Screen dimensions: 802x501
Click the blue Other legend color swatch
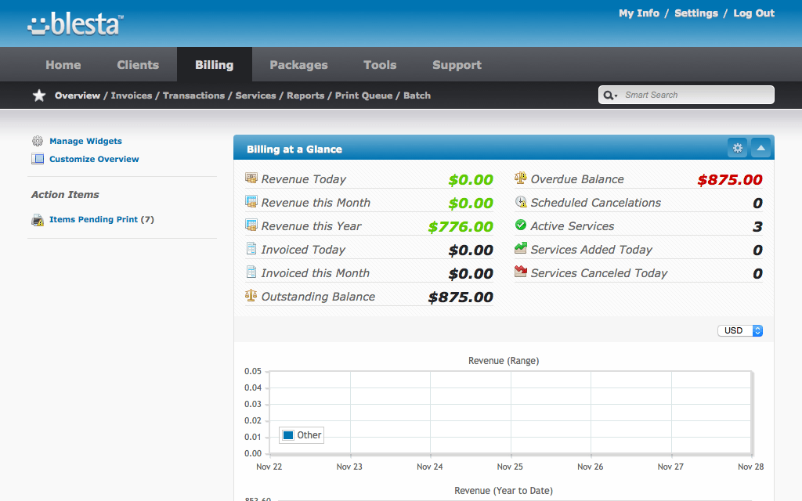(x=288, y=435)
